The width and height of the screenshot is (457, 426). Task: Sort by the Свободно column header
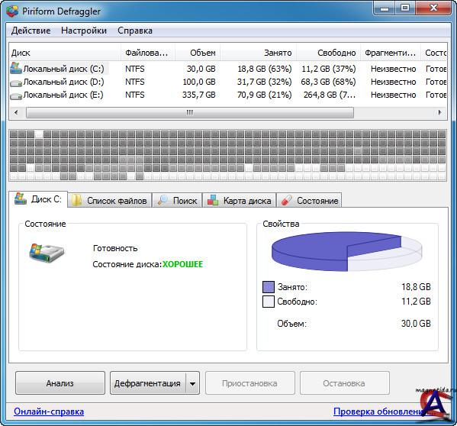tap(329, 53)
